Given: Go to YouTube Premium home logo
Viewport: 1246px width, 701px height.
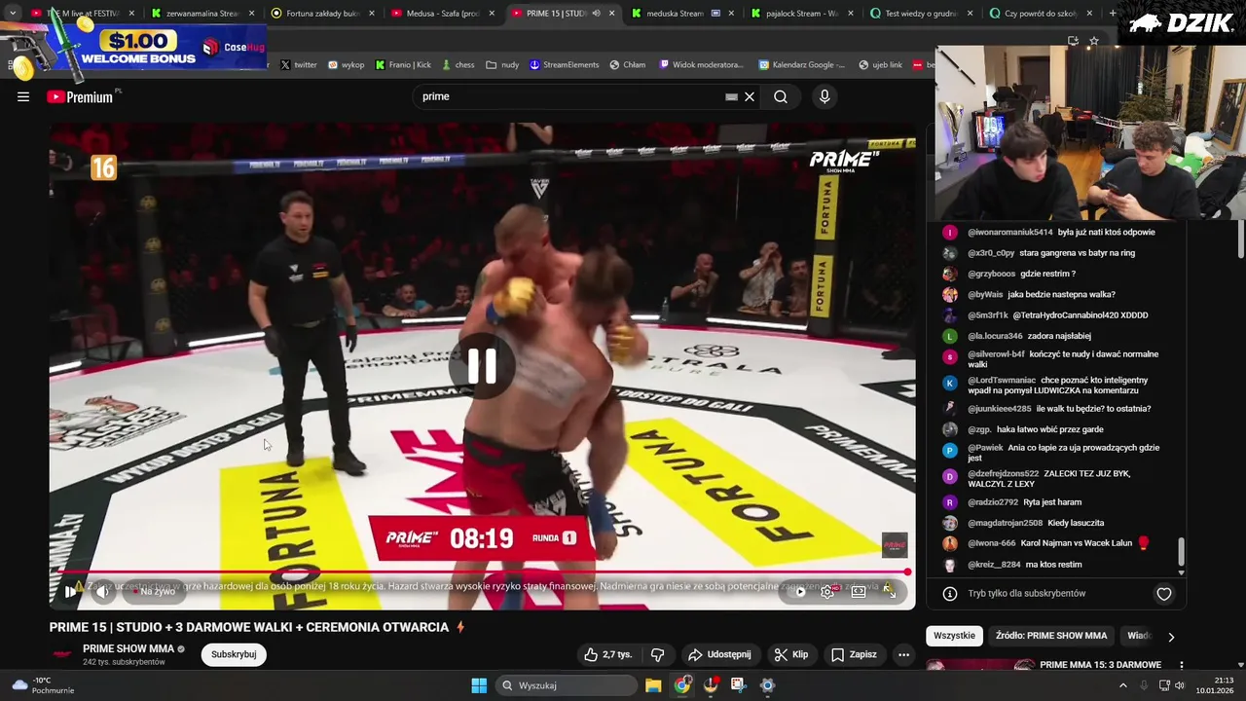Looking at the screenshot, I should pyautogui.click(x=80, y=96).
